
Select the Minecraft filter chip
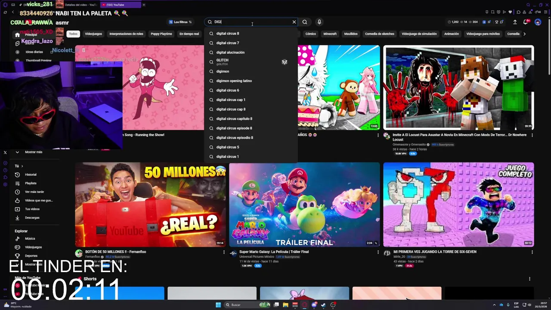tap(330, 34)
